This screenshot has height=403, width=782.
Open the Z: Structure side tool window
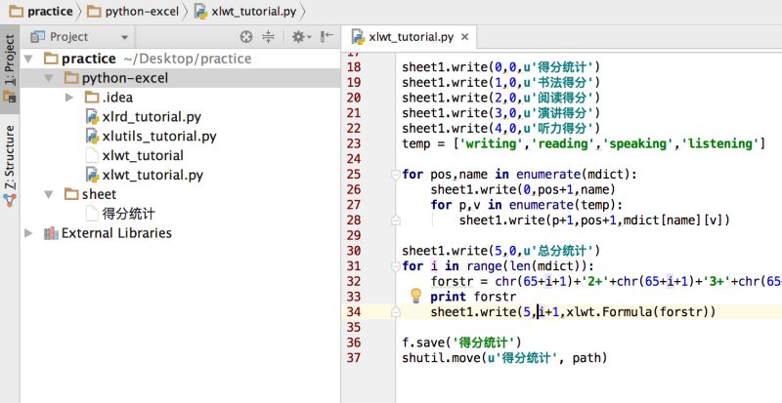pyautogui.click(x=10, y=166)
